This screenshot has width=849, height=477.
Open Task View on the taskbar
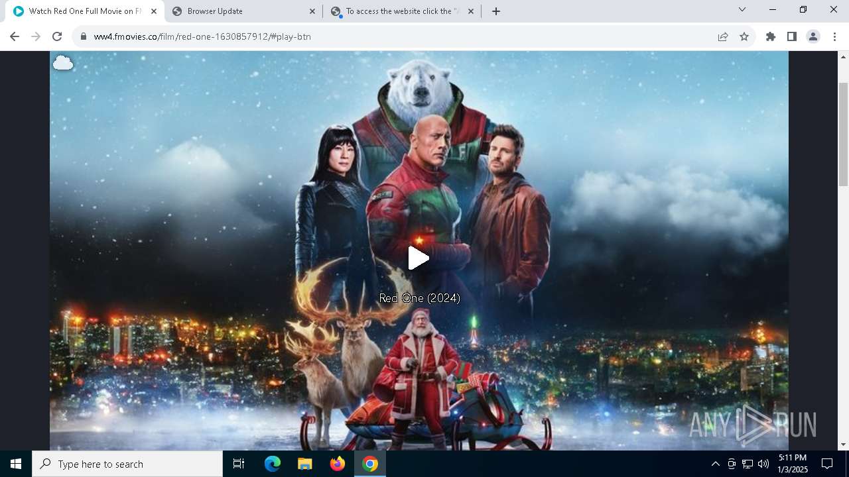[x=239, y=464]
